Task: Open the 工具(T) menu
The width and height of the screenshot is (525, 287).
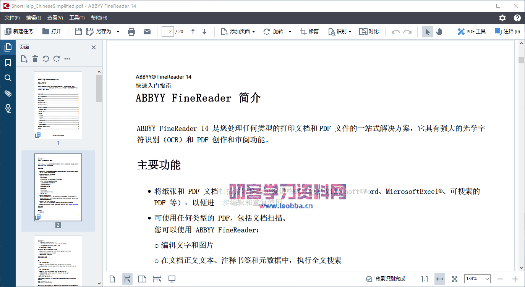Action: tap(77, 18)
